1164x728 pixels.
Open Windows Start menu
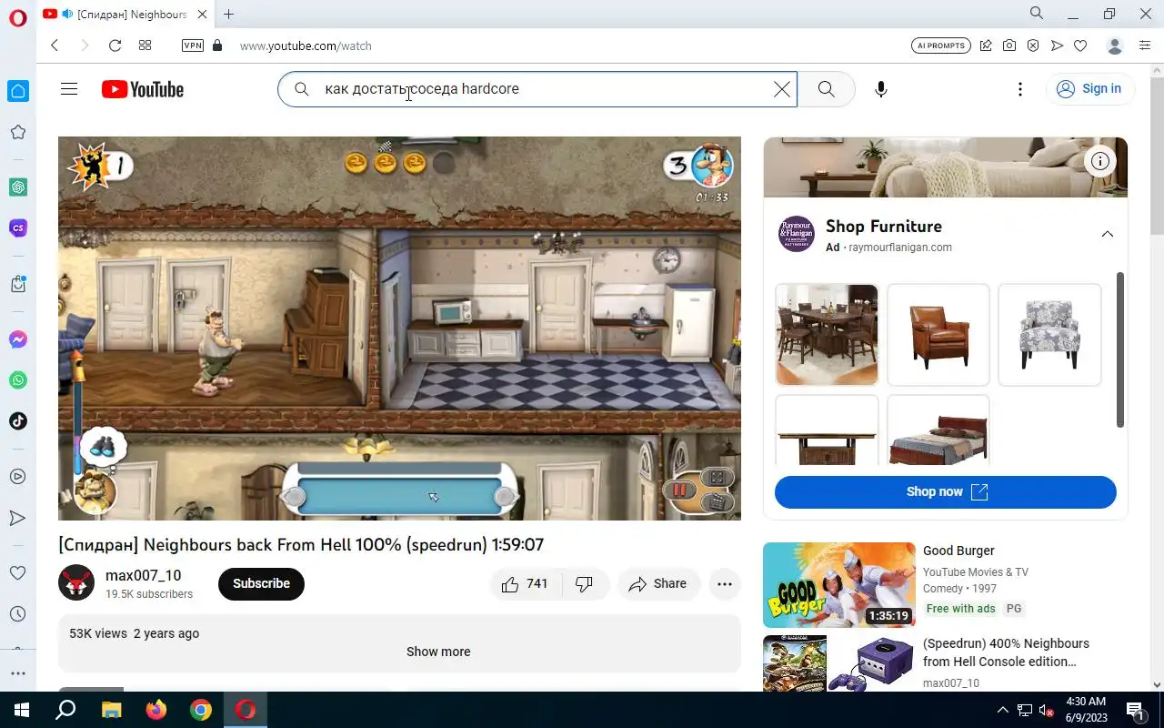[x=21, y=710]
